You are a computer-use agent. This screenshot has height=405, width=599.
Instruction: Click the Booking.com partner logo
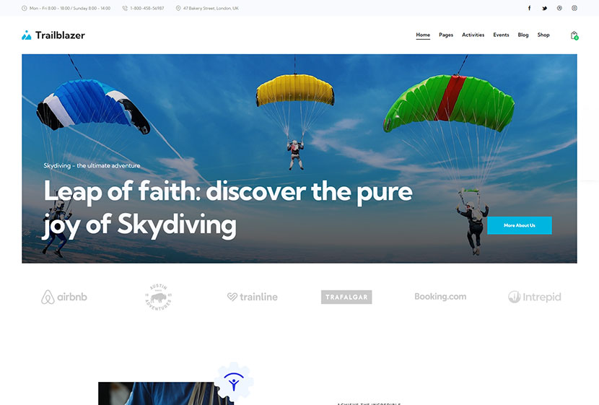pyautogui.click(x=440, y=297)
